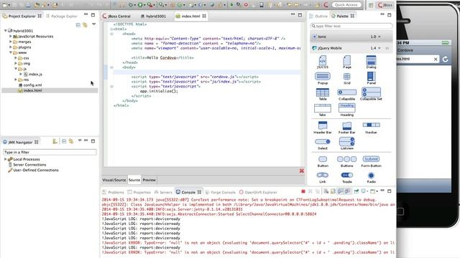Screen dimensions: 460x258
Task: Terminate the running console process
Action: coord(303,191)
